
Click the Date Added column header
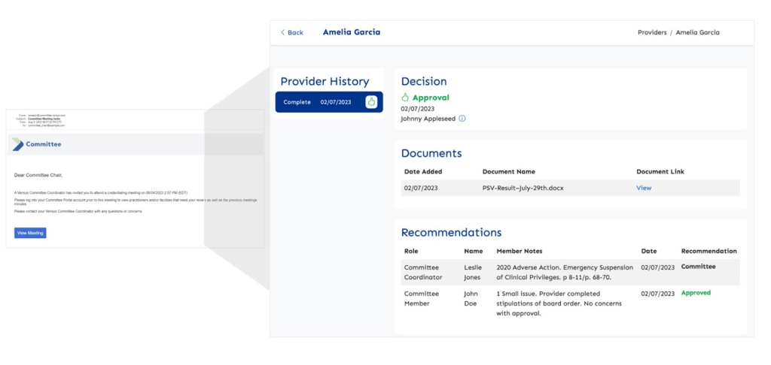[x=423, y=171]
